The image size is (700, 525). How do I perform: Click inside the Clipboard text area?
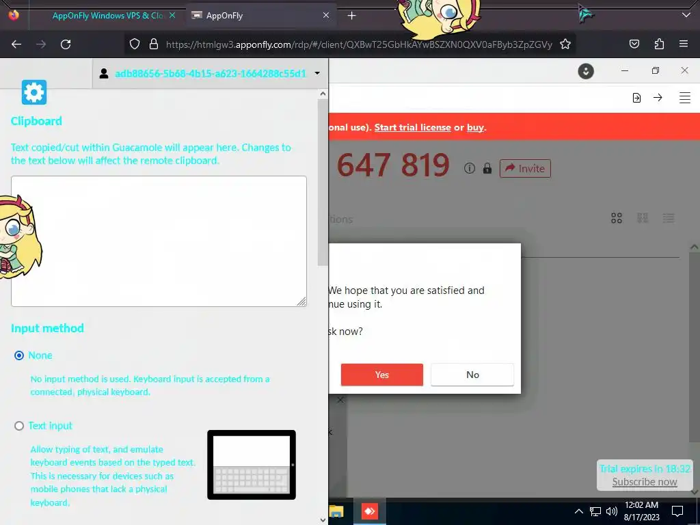point(159,241)
